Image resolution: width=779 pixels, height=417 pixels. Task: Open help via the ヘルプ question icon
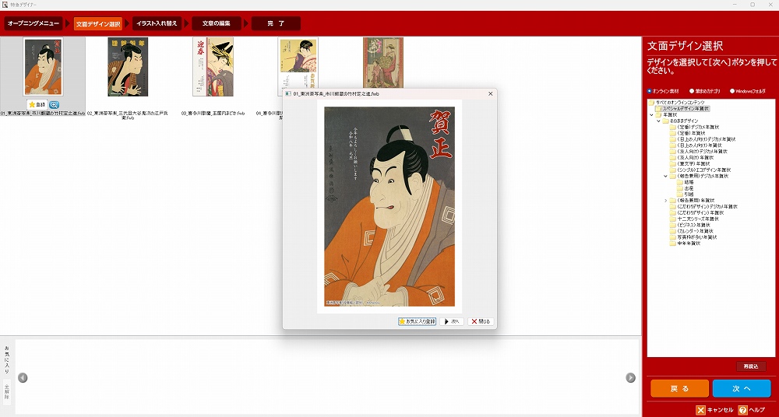[x=743, y=410]
